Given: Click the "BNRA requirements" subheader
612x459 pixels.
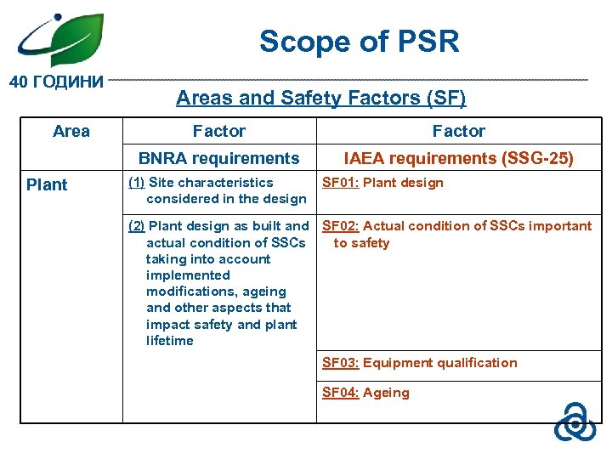Looking at the screenshot, I should tap(219, 158).
